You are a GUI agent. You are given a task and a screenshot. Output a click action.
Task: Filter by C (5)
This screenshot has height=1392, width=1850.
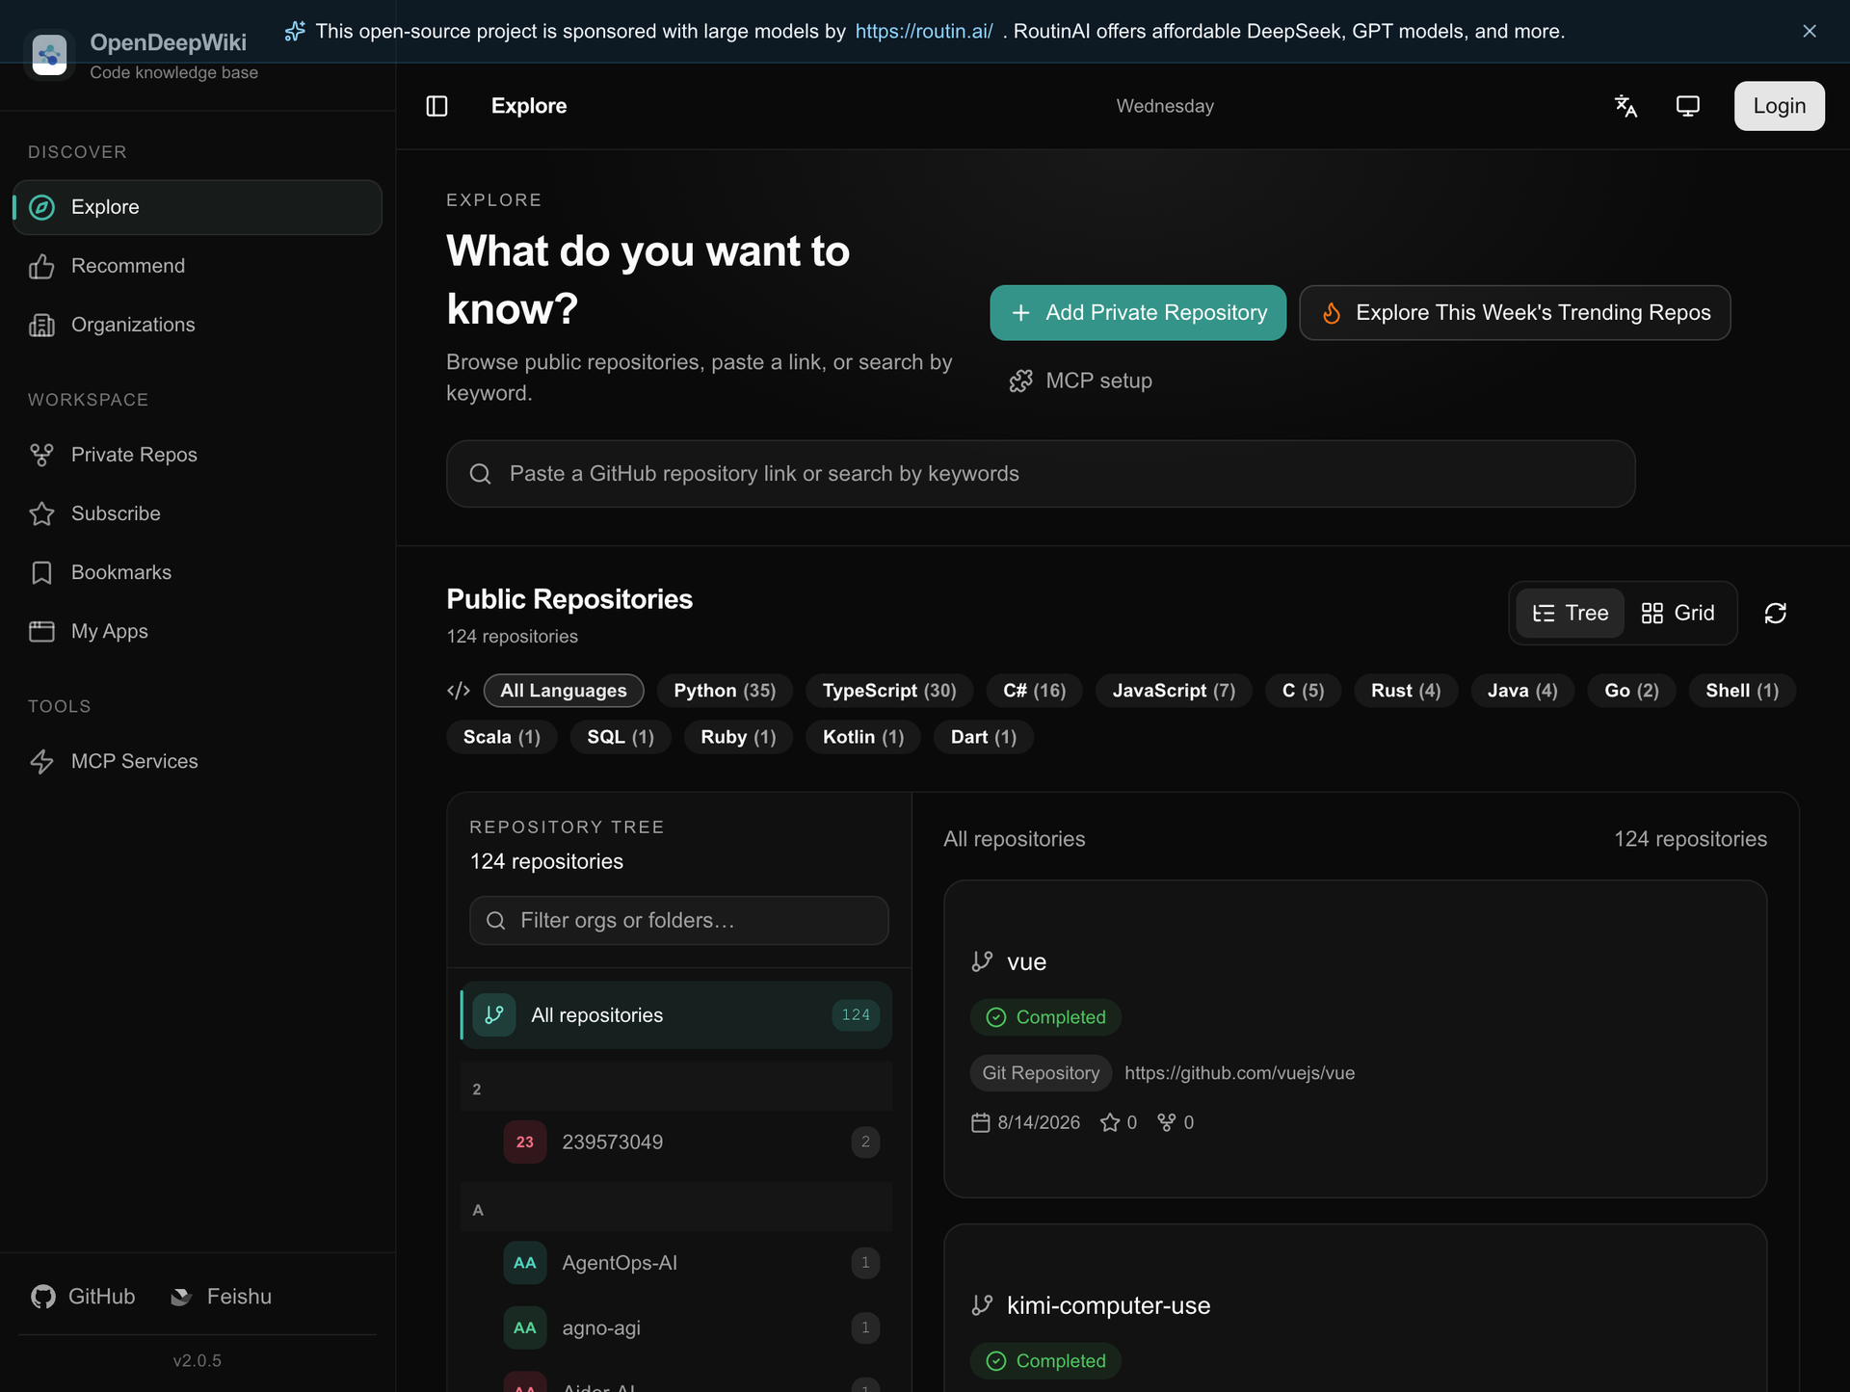pos(1303,690)
